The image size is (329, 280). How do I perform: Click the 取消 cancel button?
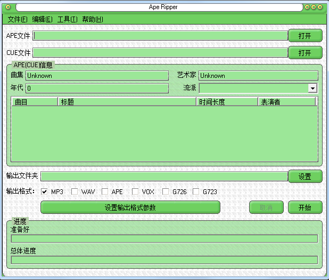[x=266, y=207]
